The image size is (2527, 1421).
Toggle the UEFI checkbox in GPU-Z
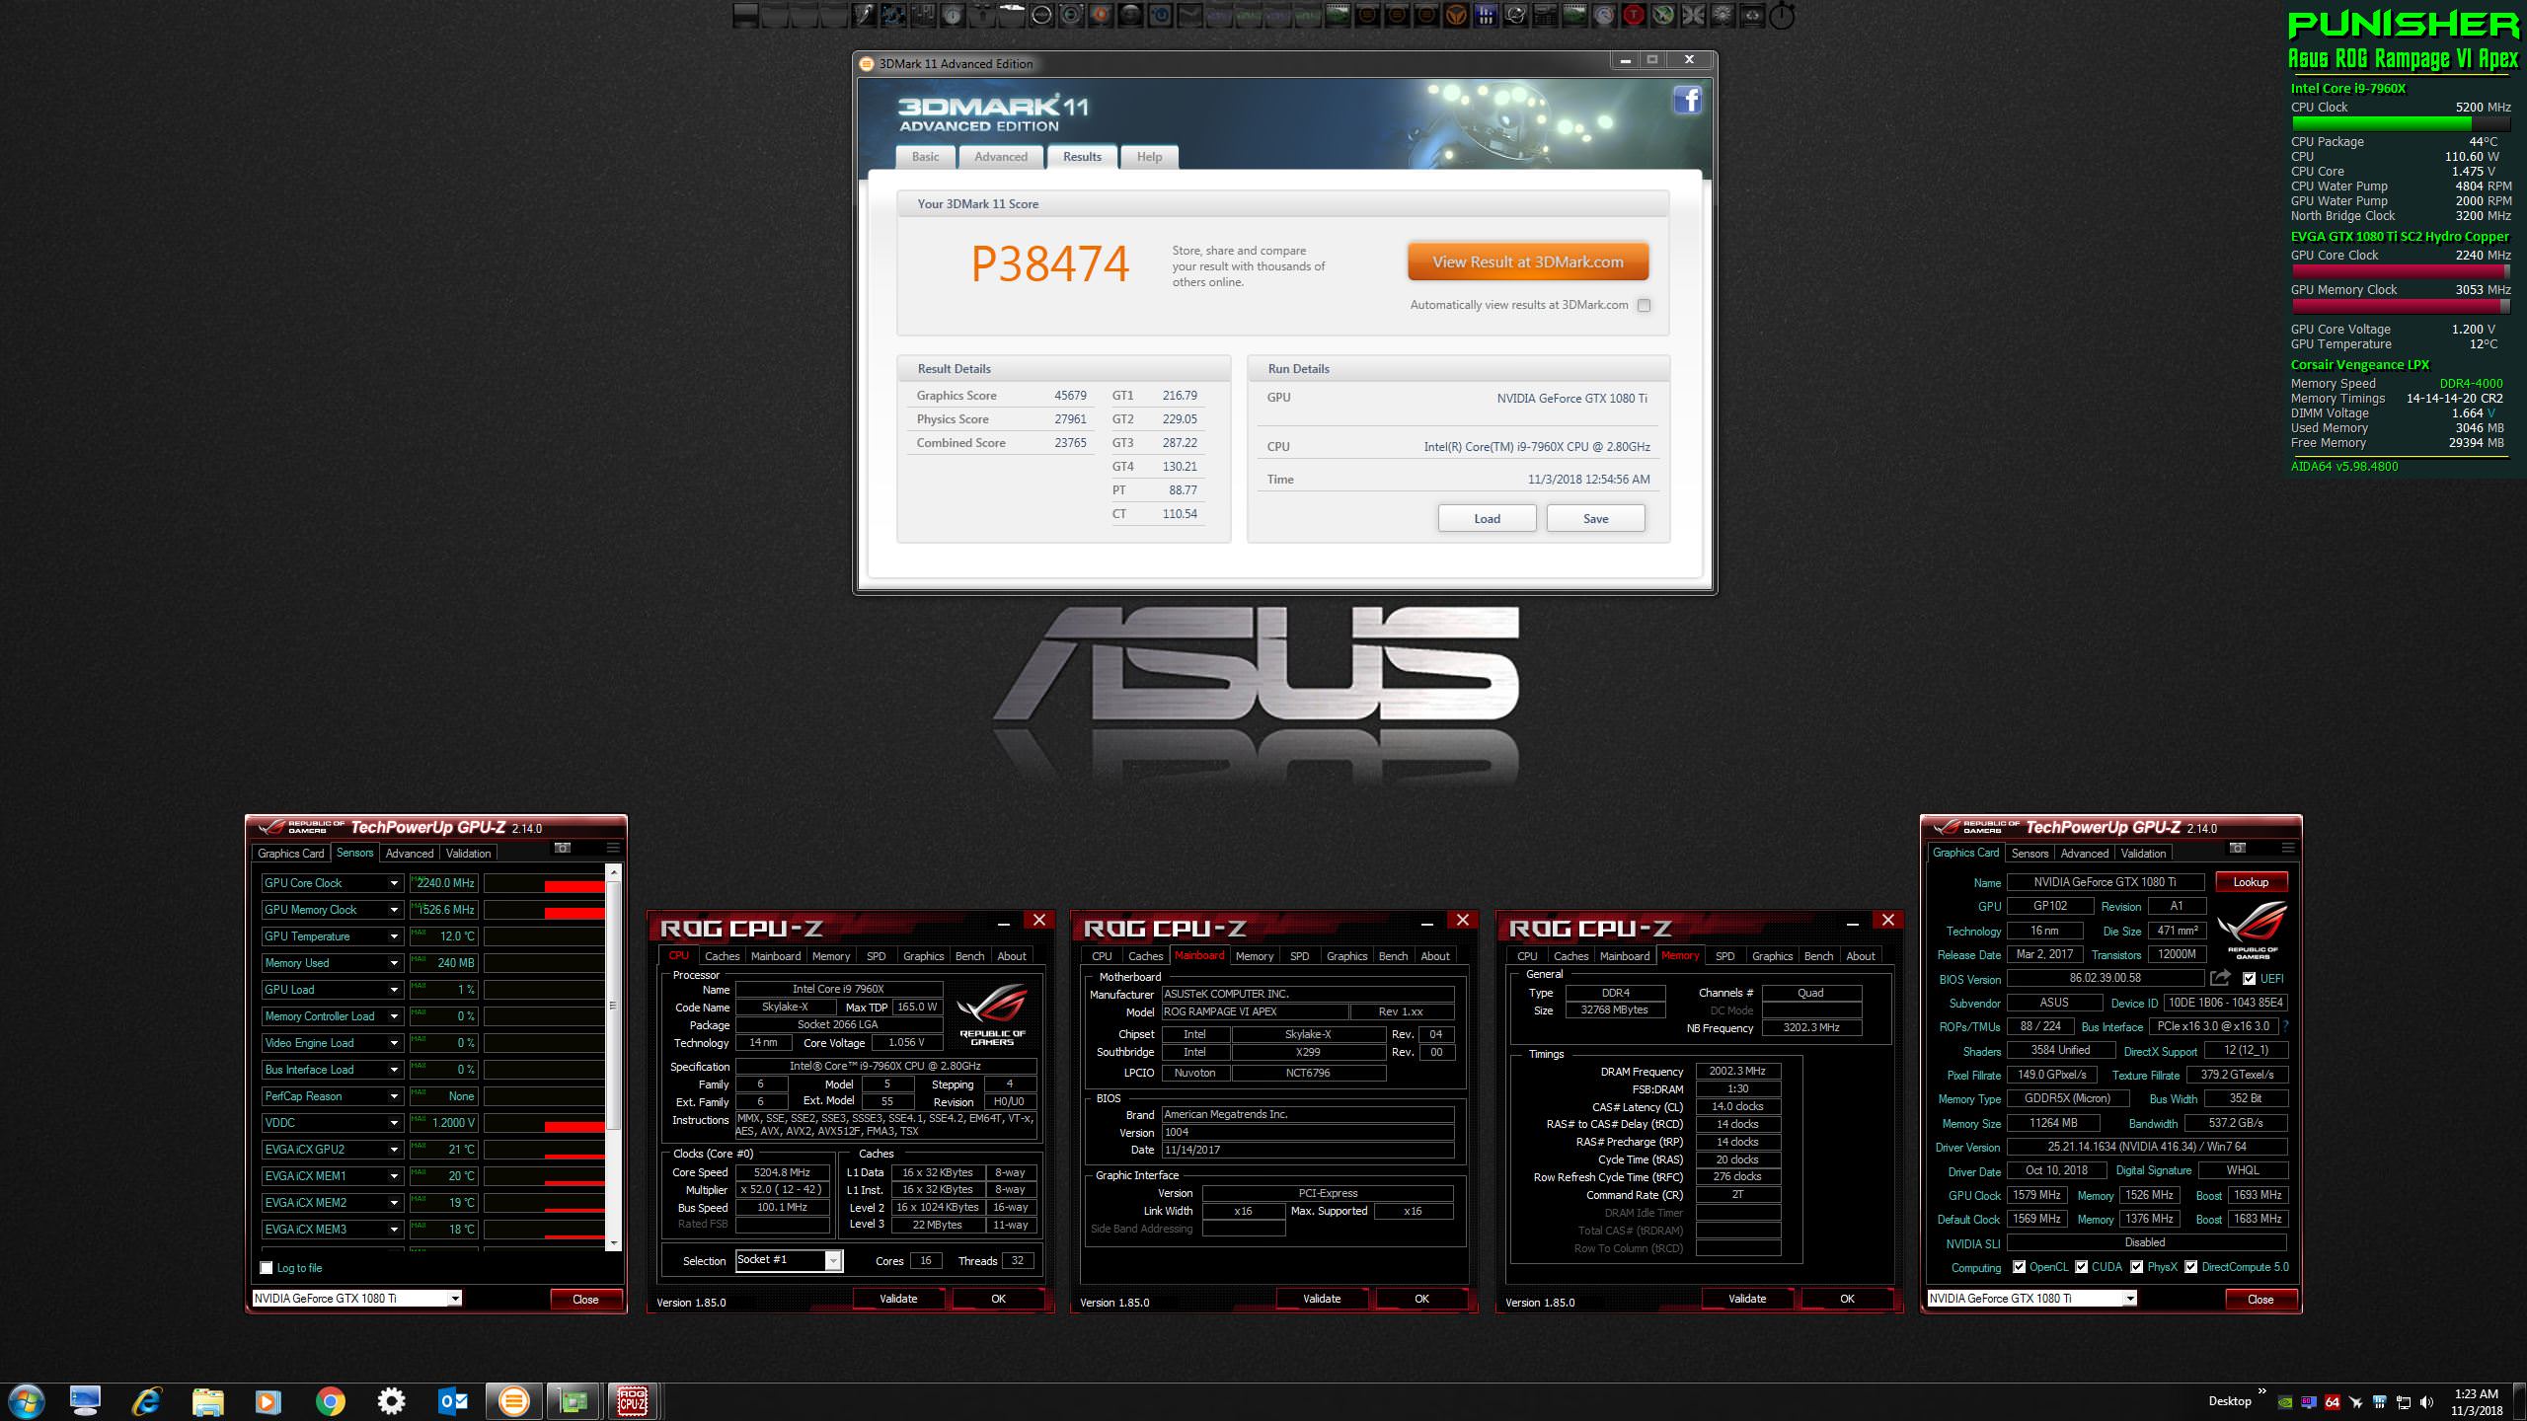click(x=2249, y=979)
